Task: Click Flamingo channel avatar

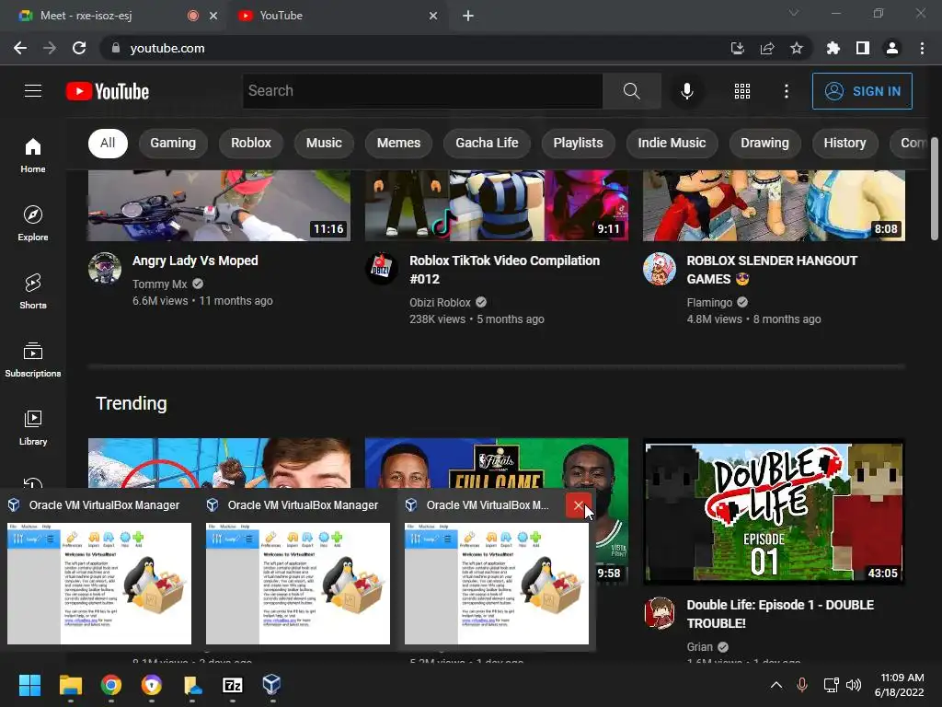Action: click(x=659, y=268)
